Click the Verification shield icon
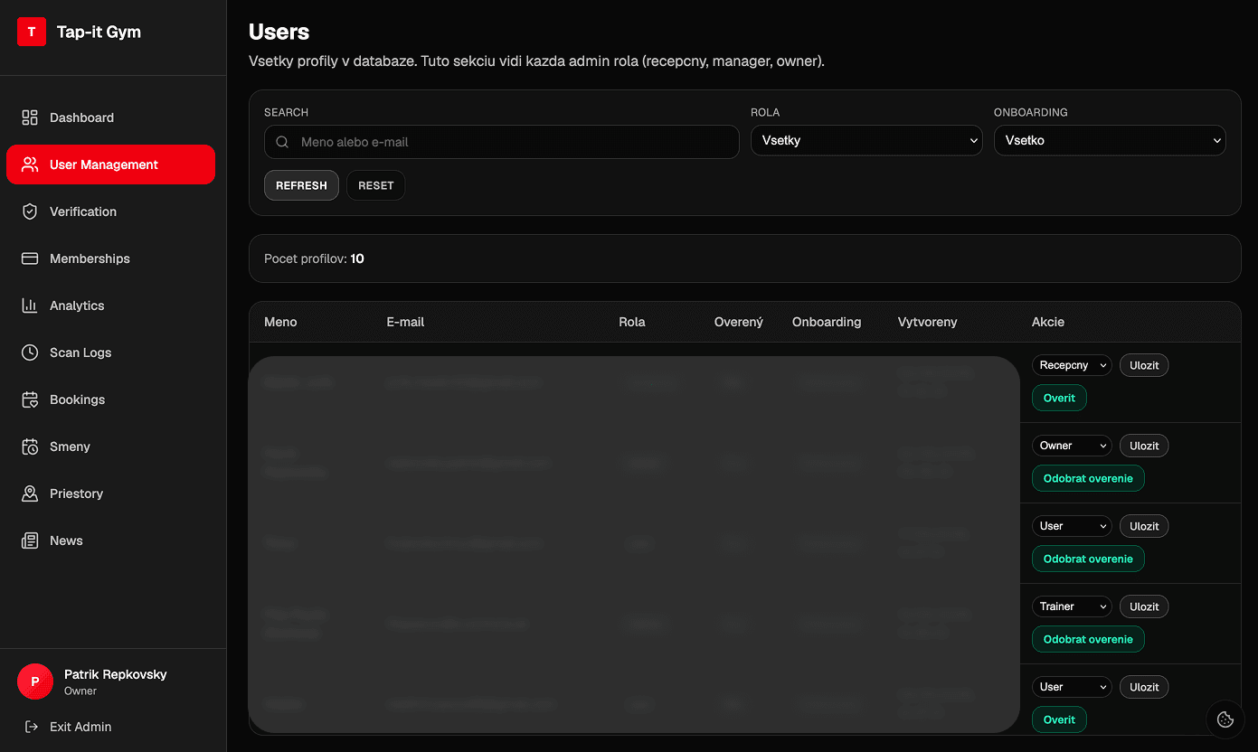Image resolution: width=1258 pixels, height=752 pixels. [x=30, y=211]
